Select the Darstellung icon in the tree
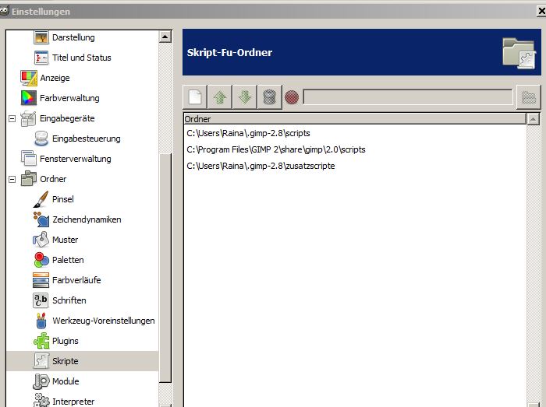Viewport: 546px width, 407px height. coord(41,37)
